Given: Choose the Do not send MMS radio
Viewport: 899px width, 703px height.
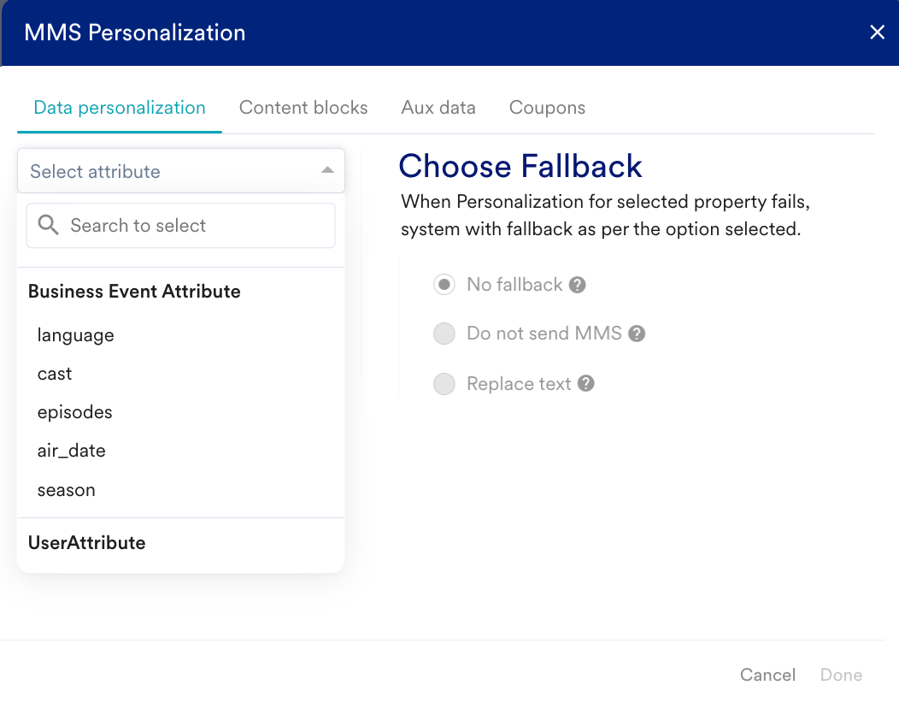Looking at the screenshot, I should [x=444, y=334].
